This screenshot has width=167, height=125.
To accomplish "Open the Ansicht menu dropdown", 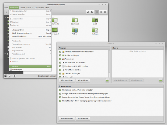I will [22, 8].
